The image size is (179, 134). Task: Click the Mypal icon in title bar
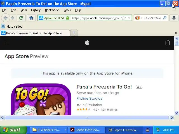3,3
